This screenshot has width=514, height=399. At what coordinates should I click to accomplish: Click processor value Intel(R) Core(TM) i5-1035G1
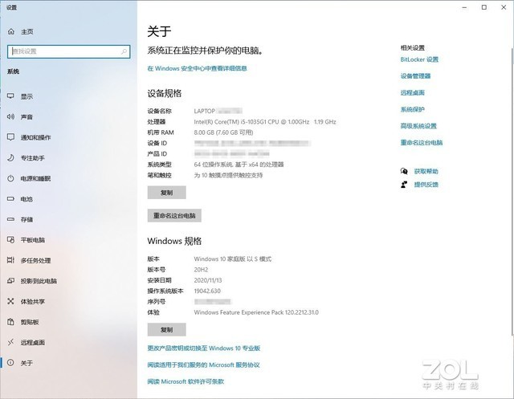pyautogui.click(x=264, y=122)
